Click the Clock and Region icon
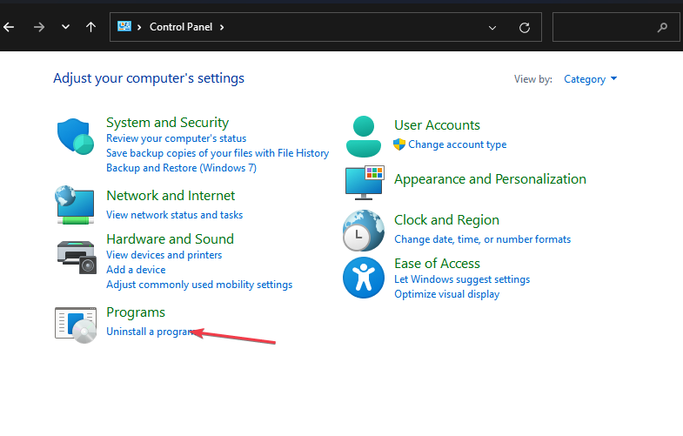683x436 pixels. (363, 231)
